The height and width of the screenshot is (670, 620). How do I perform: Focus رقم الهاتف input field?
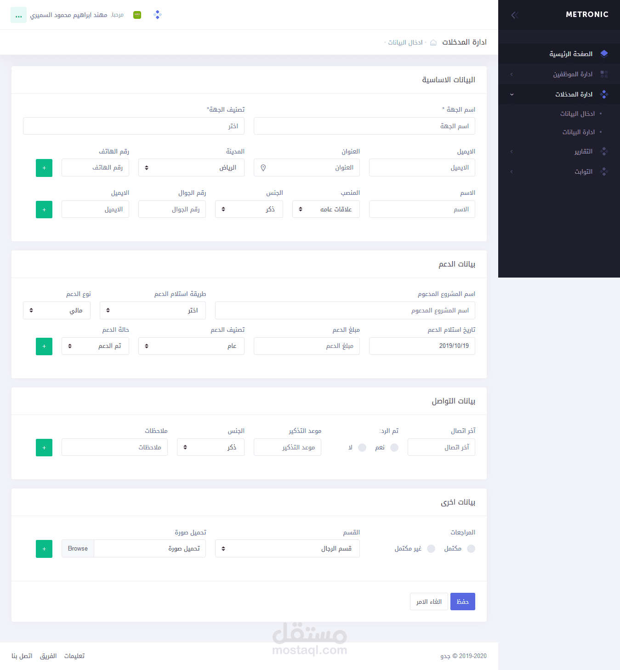click(x=95, y=168)
